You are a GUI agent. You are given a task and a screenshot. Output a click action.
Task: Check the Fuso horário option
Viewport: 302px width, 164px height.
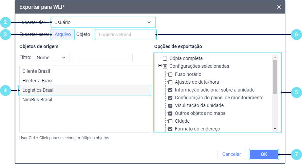[x=170, y=75]
